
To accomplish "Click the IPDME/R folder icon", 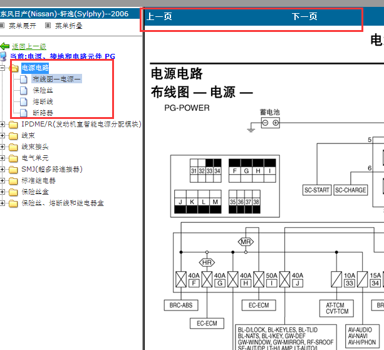I will (x=13, y=125).
